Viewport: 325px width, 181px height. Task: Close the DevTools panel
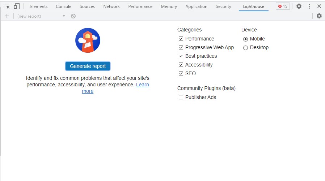[319, 6]
